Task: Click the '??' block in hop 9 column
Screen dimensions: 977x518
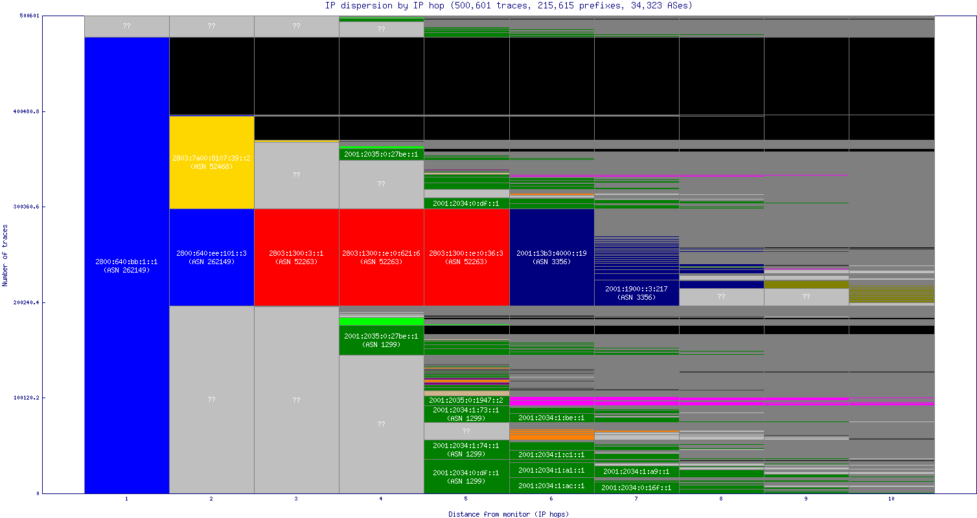Action: pyautogui.click(x=807, y=297)
